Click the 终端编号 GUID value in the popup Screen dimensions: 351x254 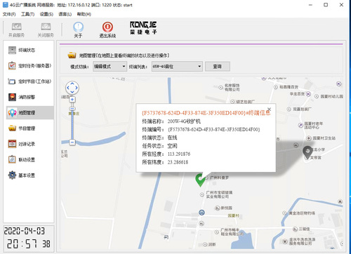pos(214,130)
